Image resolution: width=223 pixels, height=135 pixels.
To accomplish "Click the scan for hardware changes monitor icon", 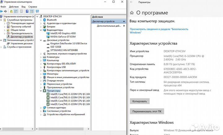I will click(37, 11).
